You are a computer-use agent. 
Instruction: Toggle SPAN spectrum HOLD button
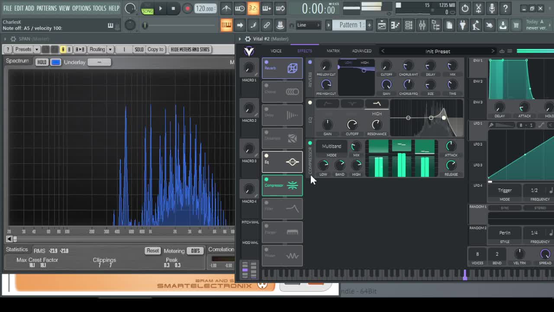(x=42, y=62)
